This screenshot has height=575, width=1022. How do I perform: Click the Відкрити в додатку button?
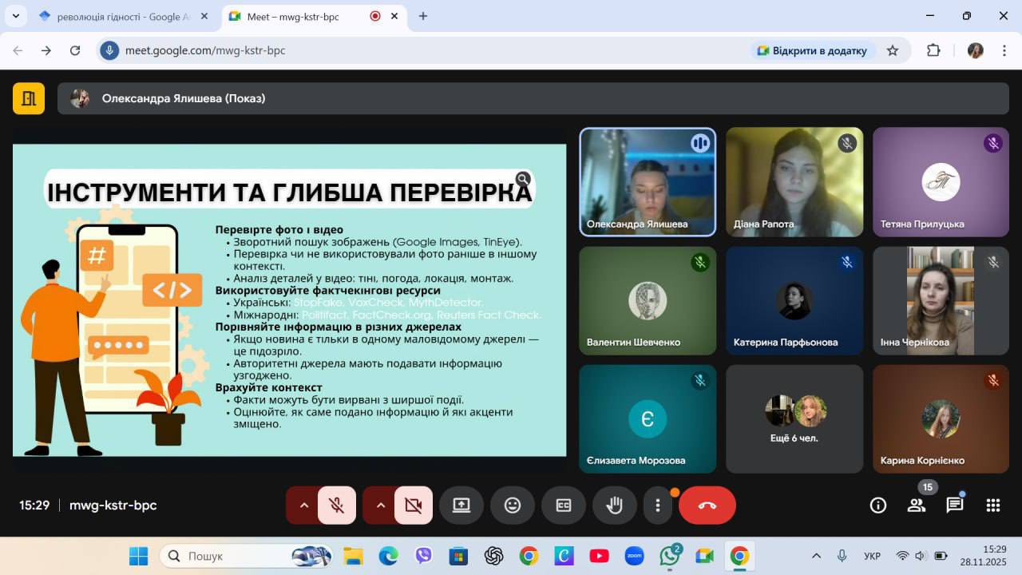[812, 50]
